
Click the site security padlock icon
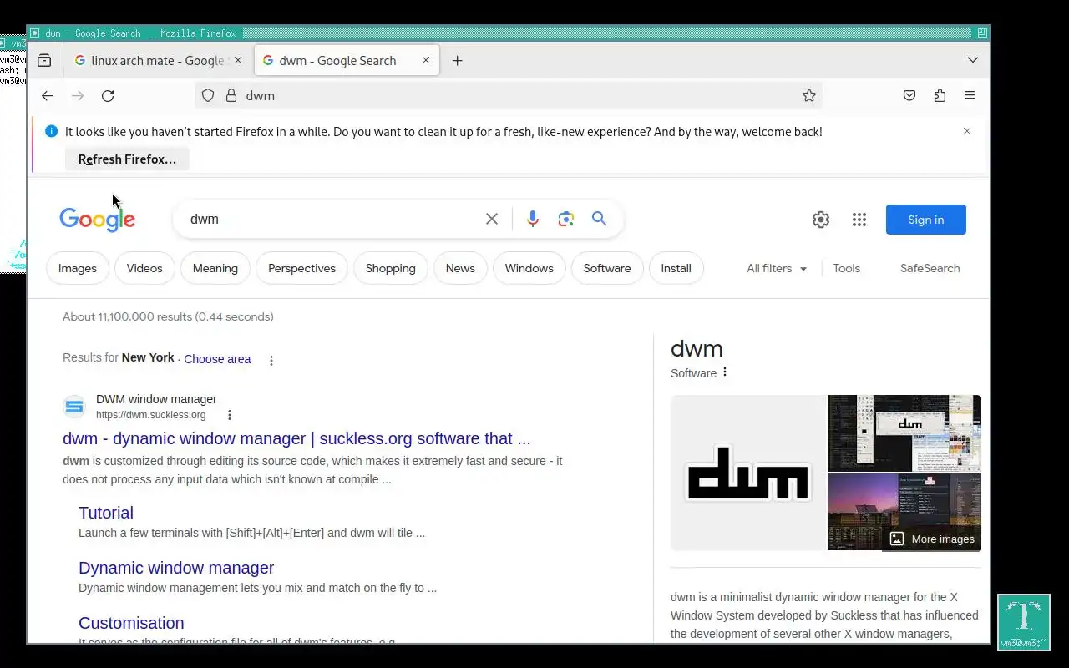click(x=231, y=95)
